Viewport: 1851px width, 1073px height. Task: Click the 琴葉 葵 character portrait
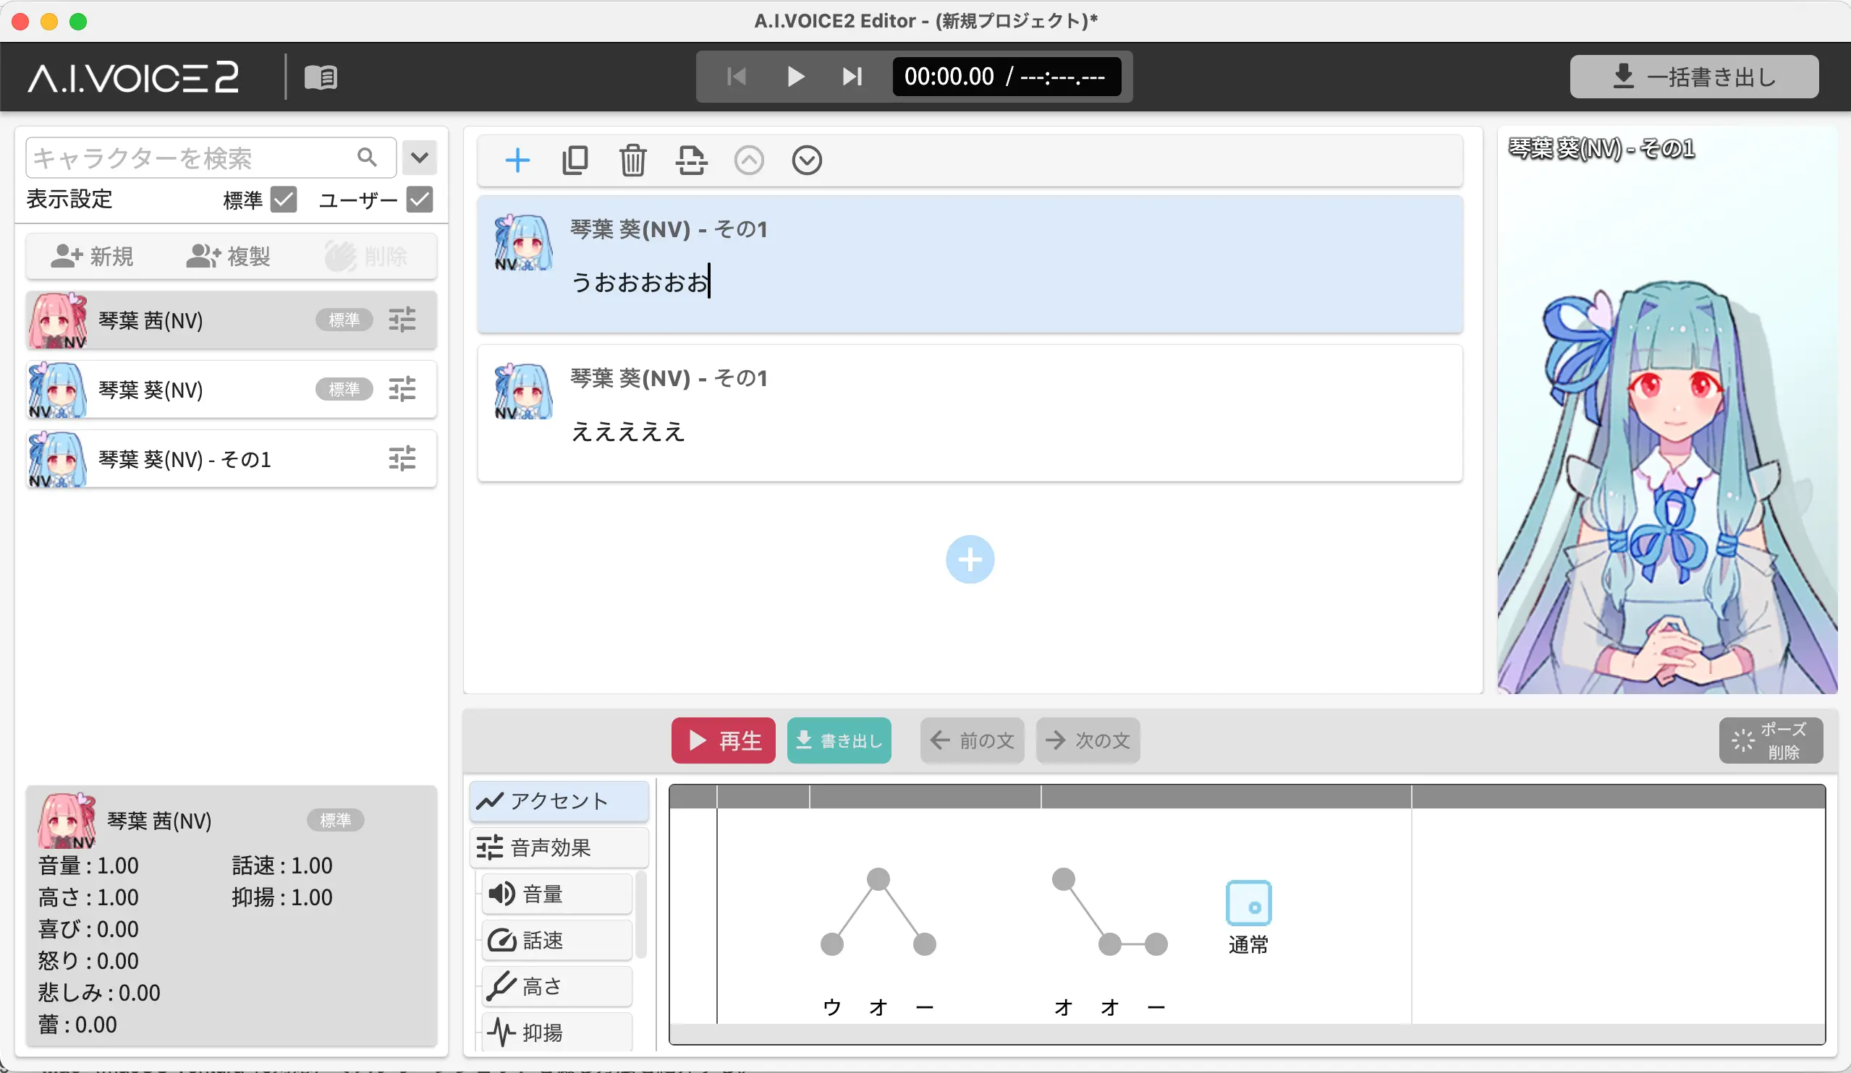[x=1667, y=411]
